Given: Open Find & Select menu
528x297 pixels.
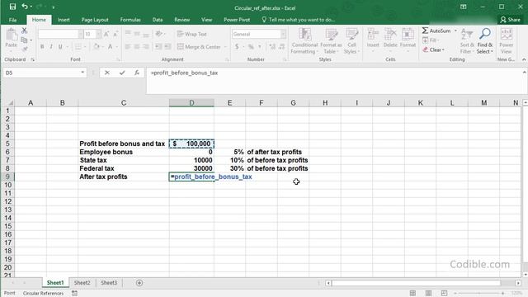Looking at the screenshot, I should pyautogui.click(x=485, y=41).
